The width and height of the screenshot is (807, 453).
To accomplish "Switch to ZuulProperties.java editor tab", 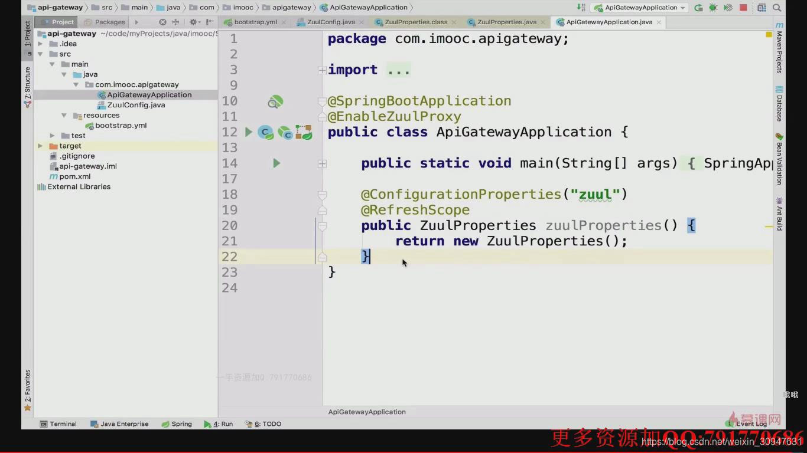I will (x=506, y=22).
